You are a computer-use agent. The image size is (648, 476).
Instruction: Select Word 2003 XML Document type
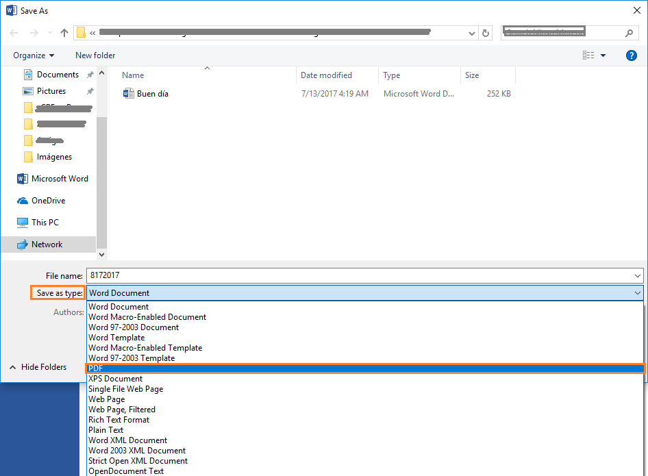tap(365, 451)
